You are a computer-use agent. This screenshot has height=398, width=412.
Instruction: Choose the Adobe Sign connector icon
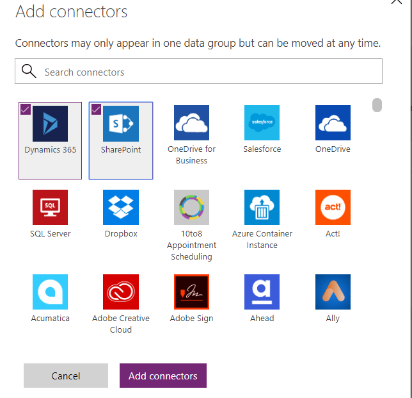pos(191,292)
